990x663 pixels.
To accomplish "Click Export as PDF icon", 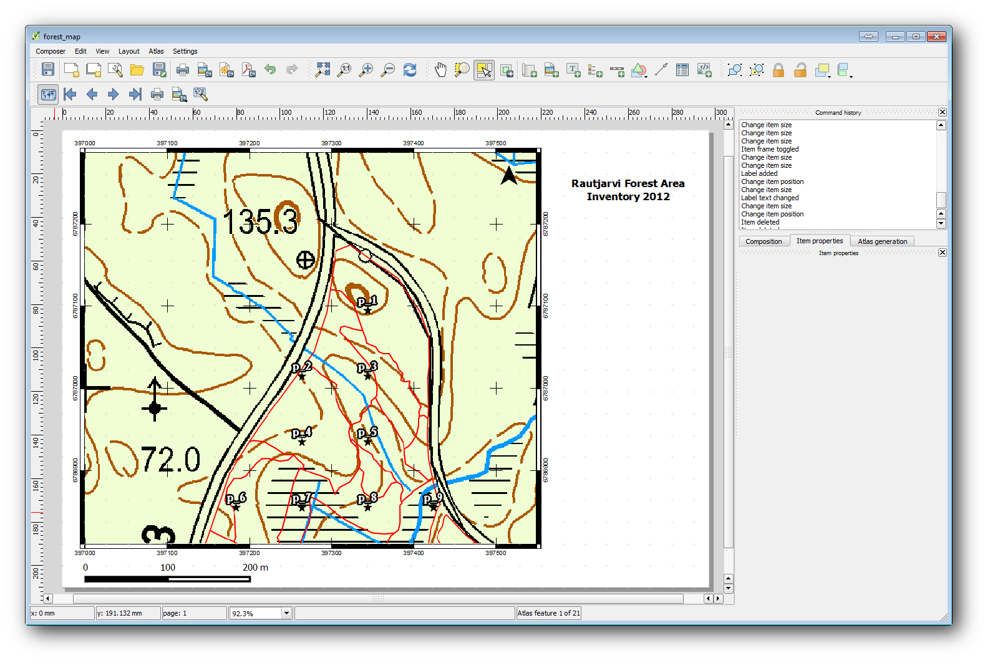I will 248,70.
